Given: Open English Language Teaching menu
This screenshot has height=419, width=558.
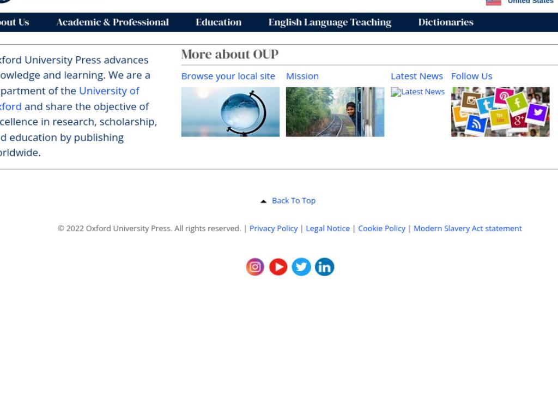Looking at the screenshot, I should (330, 22).
